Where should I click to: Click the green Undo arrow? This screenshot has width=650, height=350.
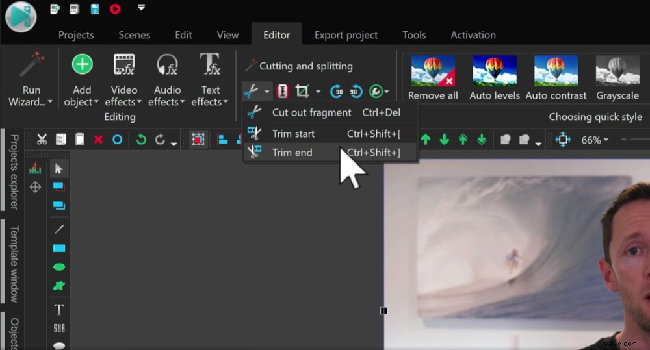click(x=141, y=140)
